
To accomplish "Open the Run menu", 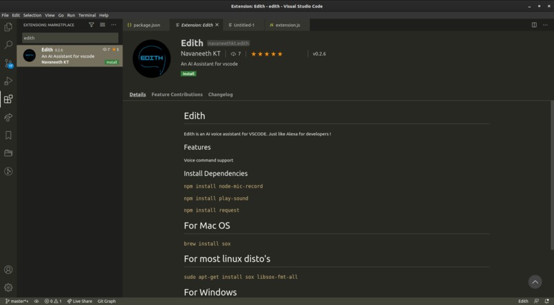I will pos(71,15).
